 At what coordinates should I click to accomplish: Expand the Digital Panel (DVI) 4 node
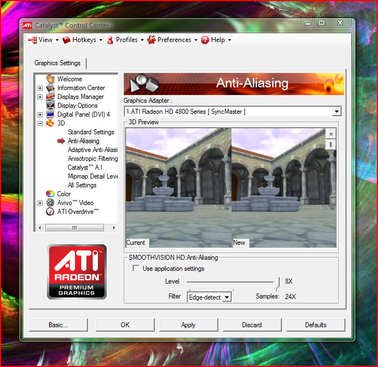coord(40,114)
